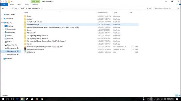Open File Explorer taskbar icon
Screen dimensions: 181x101
22,99
